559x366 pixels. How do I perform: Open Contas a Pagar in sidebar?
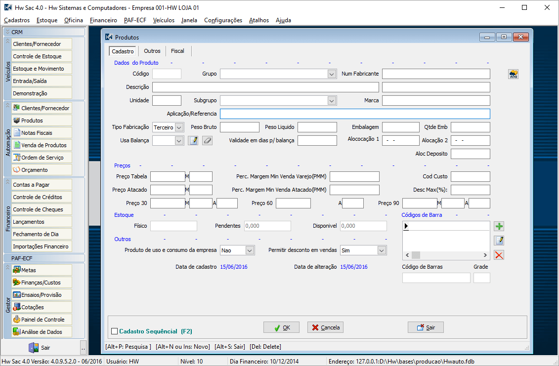click(x=42, y=185)
